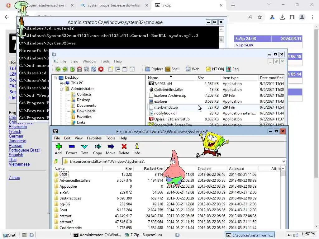Open Help menu in explorer window
This screenshot has height=239, width=319.
point(118,61)
